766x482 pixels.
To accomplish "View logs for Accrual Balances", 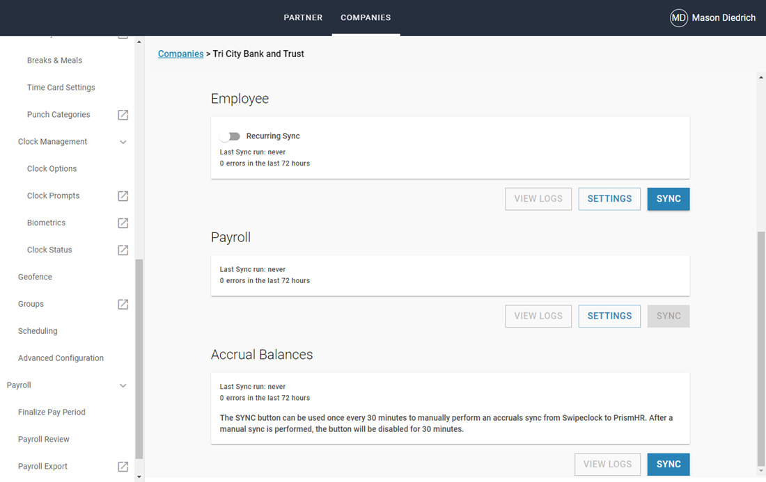I will point(607,464).
